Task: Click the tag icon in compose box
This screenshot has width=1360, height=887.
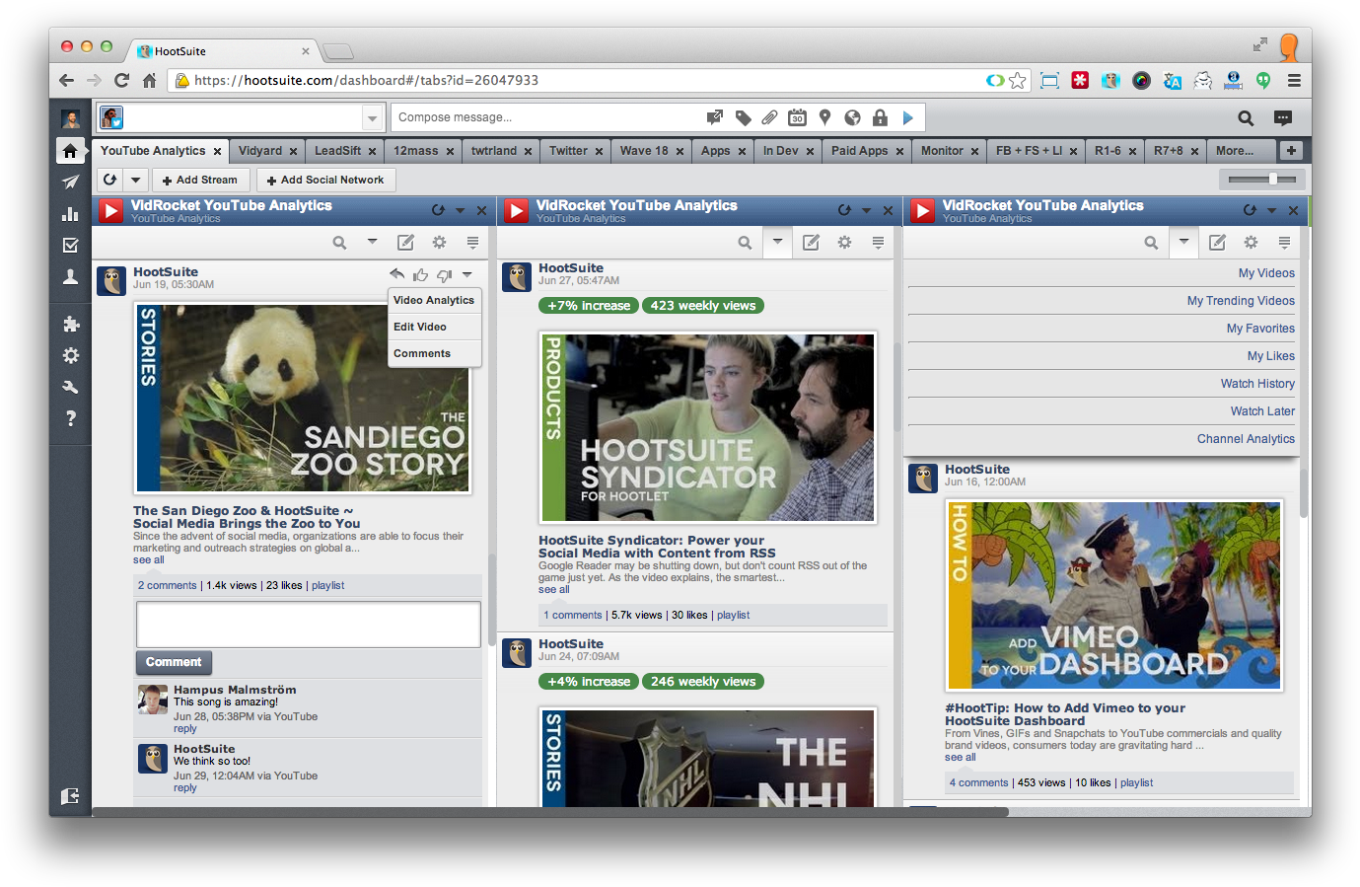Action: (743, 117)
